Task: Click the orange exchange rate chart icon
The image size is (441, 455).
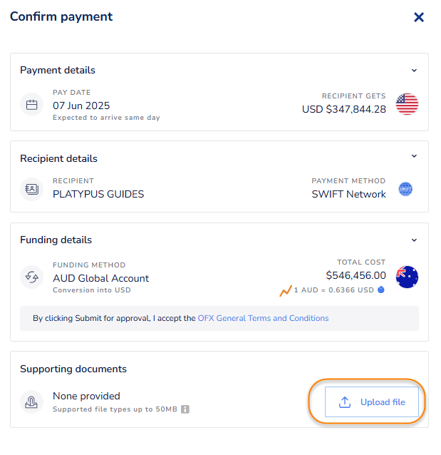Action: click(286, 291)
